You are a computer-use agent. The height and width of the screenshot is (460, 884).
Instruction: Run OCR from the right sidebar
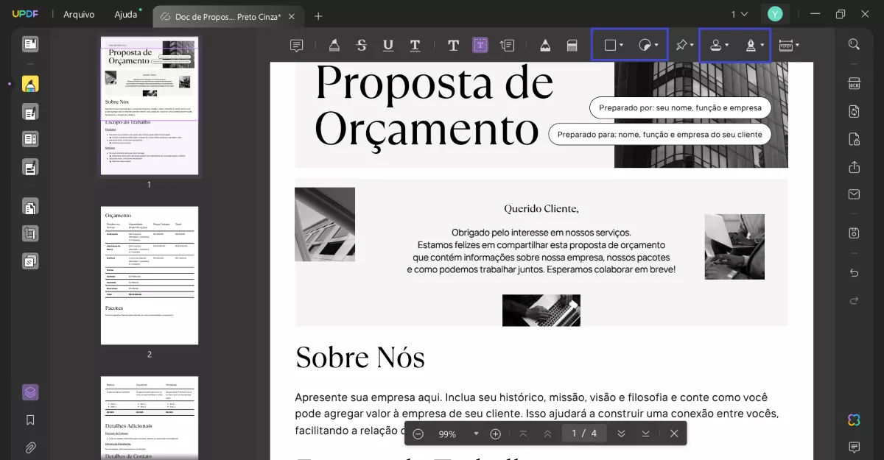click(x=854, y=82)
